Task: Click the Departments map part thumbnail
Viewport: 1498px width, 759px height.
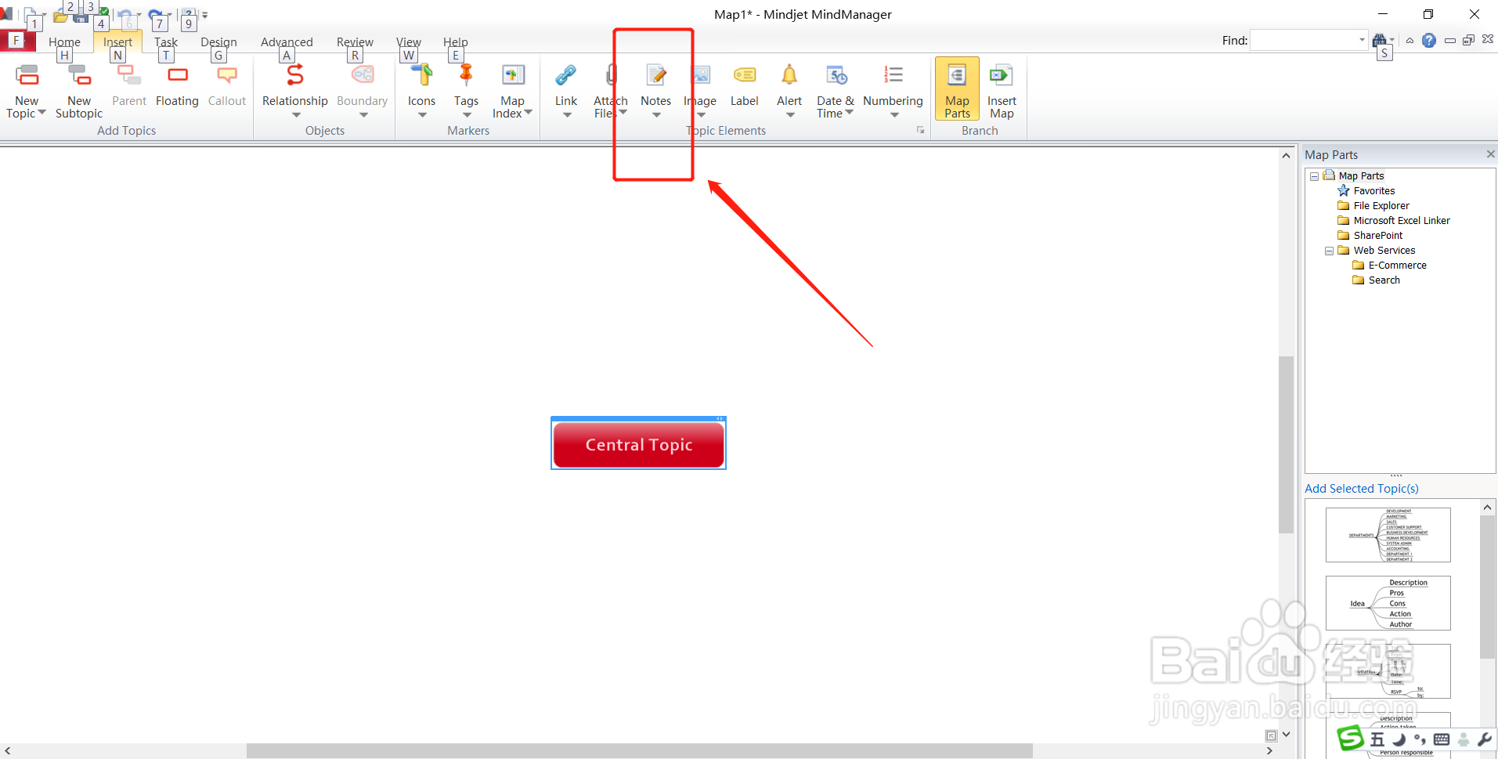Action: click(1388, 535)
